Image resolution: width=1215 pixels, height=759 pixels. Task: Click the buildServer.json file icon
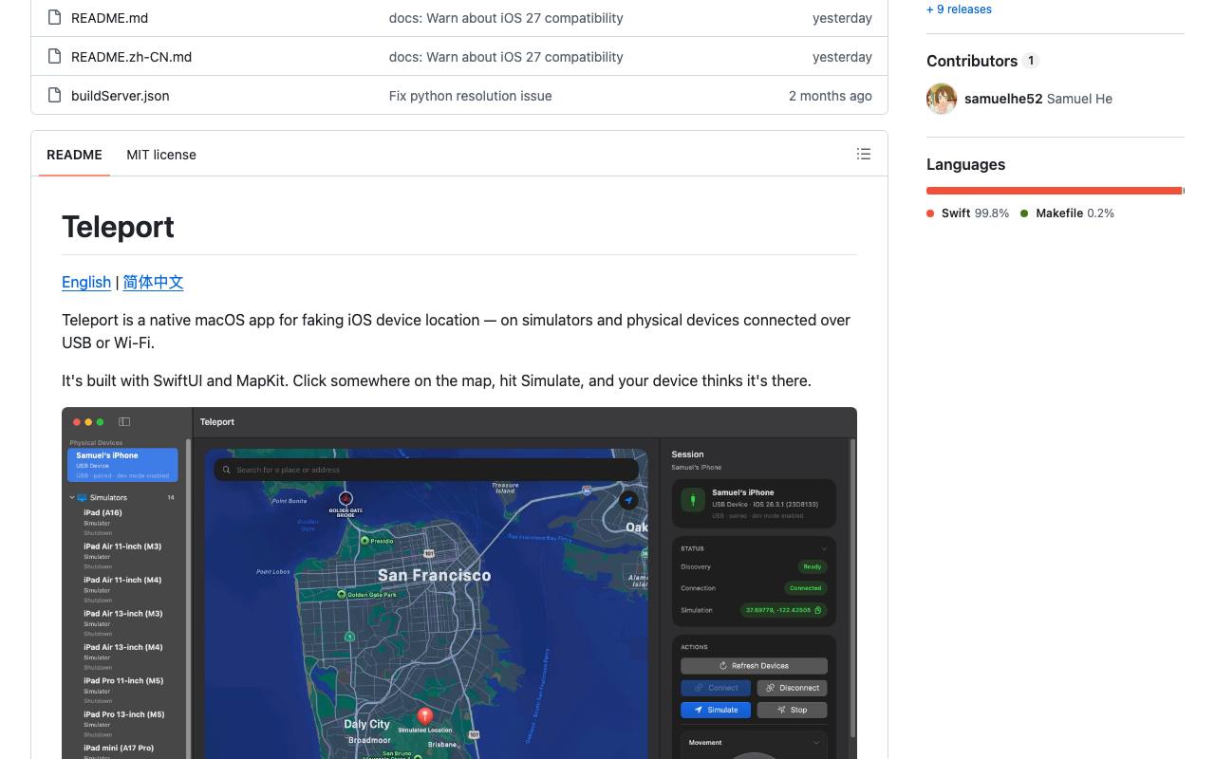pos(54,95)
